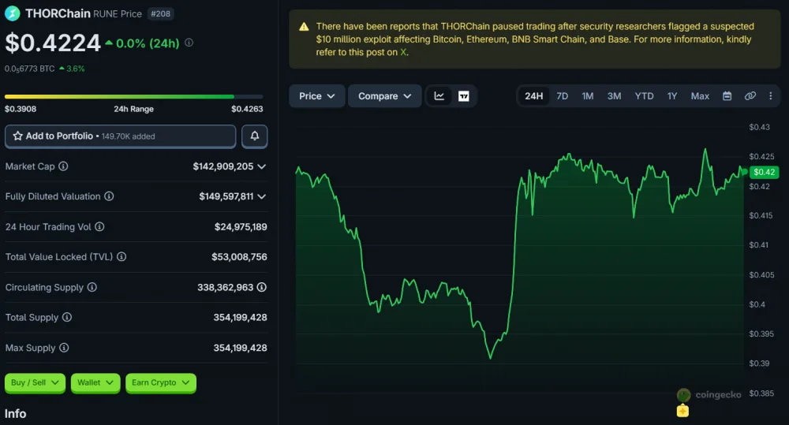Click the $0.385 axis label on chart
789x425 pixels.
pyautogui.click(x=761, y=393)
